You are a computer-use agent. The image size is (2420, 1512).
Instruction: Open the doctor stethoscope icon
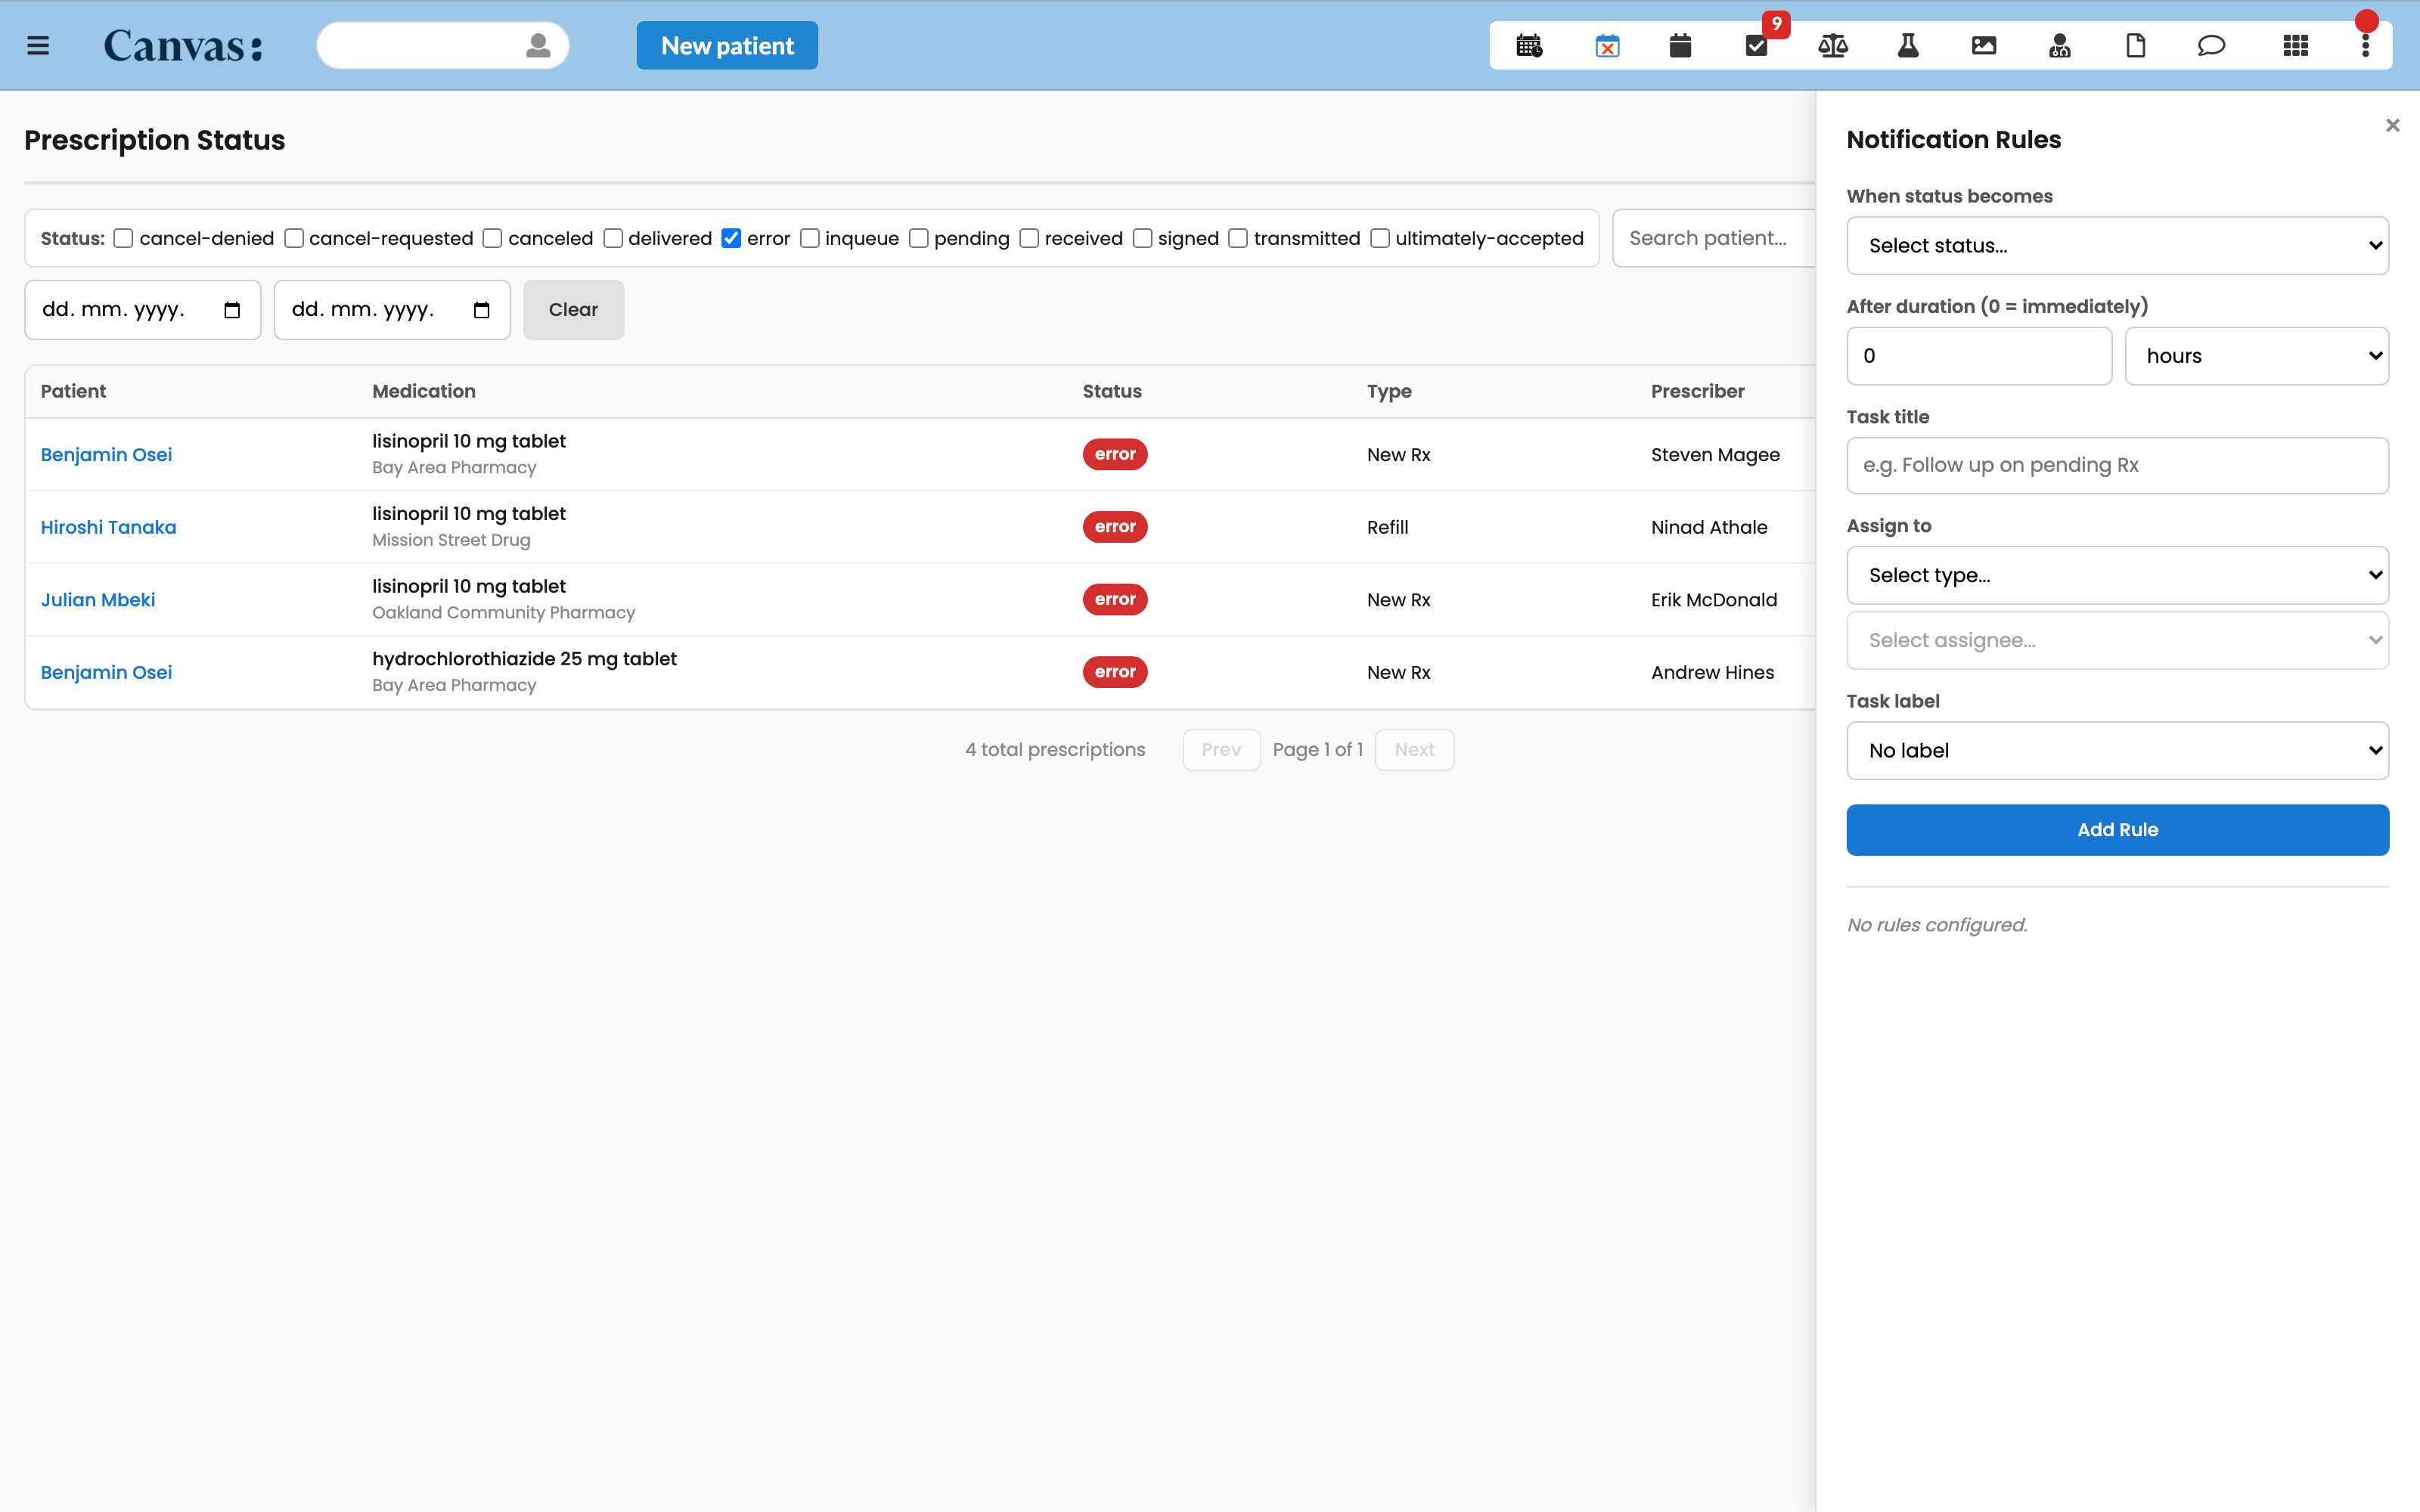coord(2060,46)
